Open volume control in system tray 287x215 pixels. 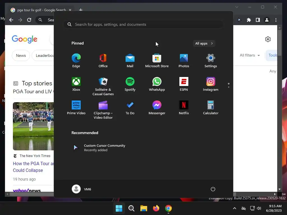pos(259,208)
